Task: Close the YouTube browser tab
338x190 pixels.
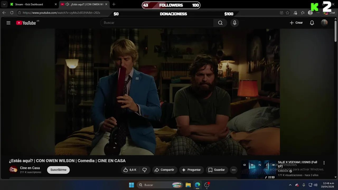Action: 106,4
